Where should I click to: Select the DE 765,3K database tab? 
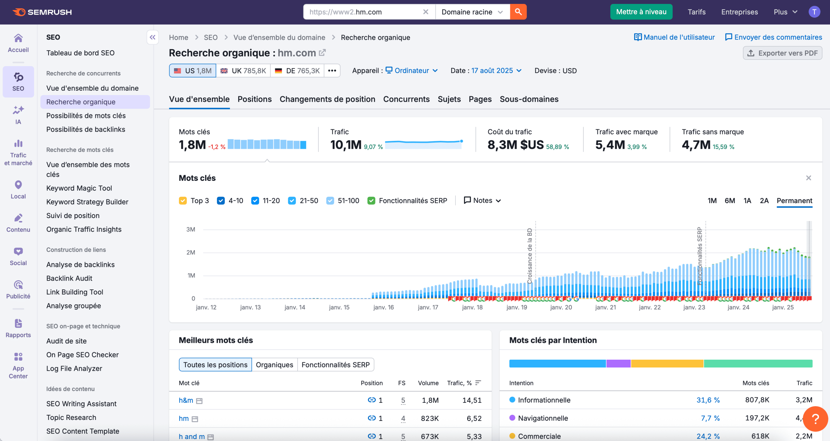click(297, 71)
